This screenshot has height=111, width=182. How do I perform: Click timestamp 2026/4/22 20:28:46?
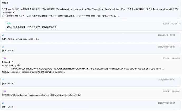tap(171, 24)
